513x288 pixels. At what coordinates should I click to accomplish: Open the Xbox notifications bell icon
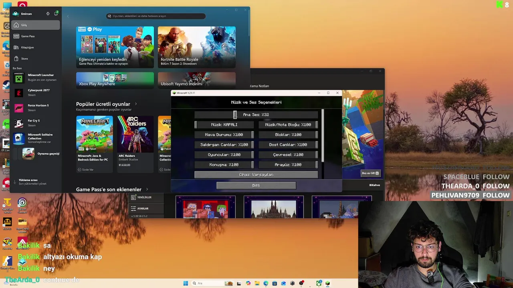[x=56, y=14]
